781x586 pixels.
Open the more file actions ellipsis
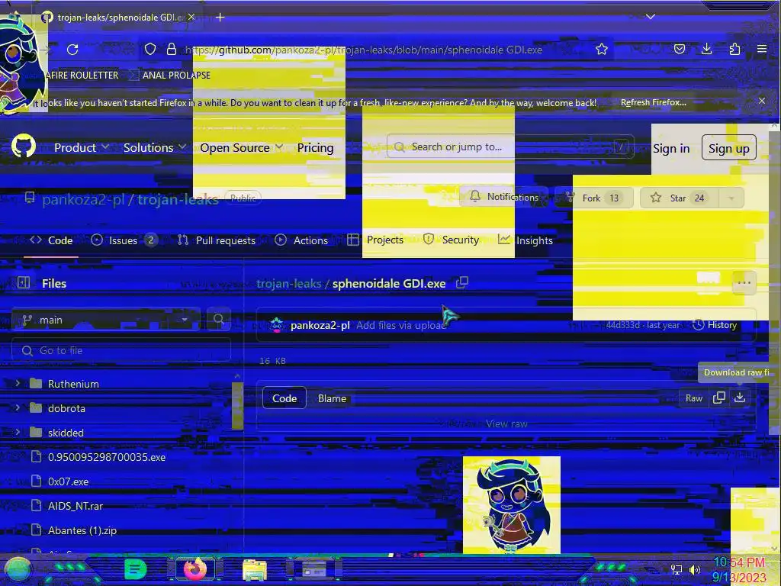point(744,282)
